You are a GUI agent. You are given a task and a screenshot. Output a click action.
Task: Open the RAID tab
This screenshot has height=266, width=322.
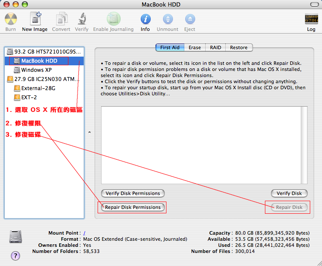pos(215,47)
